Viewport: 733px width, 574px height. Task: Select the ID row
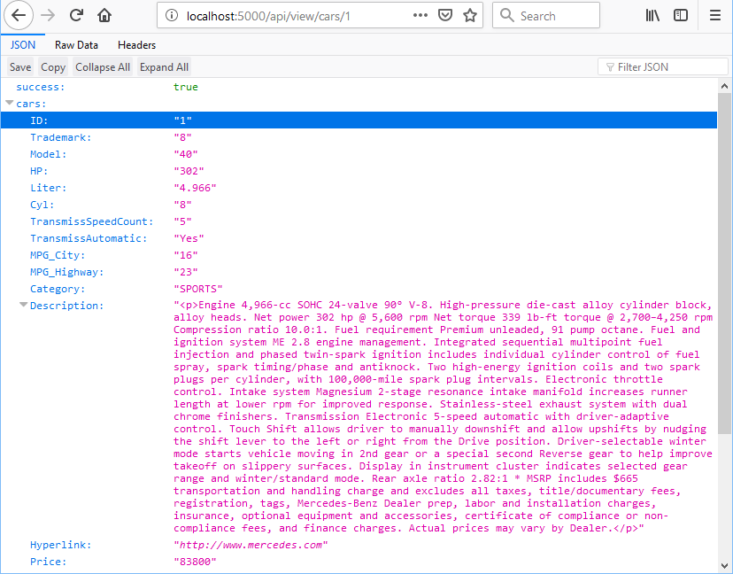coord(359,120)
